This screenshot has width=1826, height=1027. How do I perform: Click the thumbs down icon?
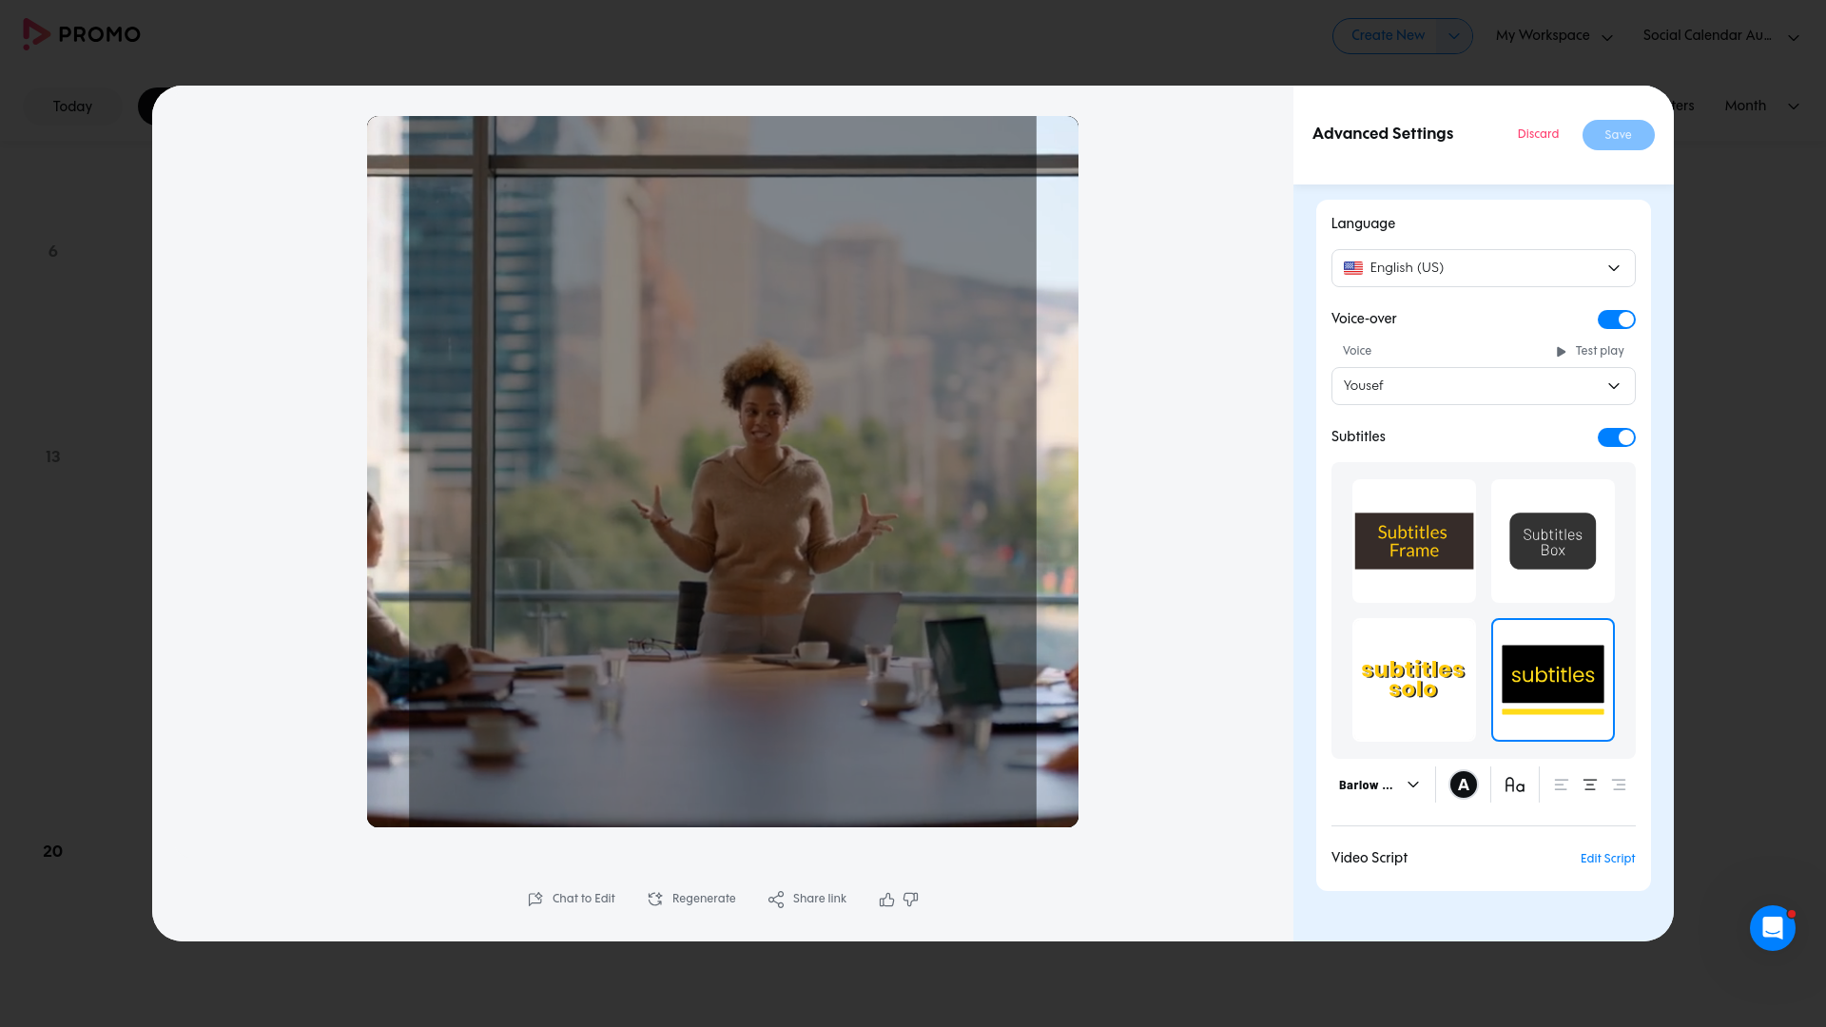pos(911,899)
